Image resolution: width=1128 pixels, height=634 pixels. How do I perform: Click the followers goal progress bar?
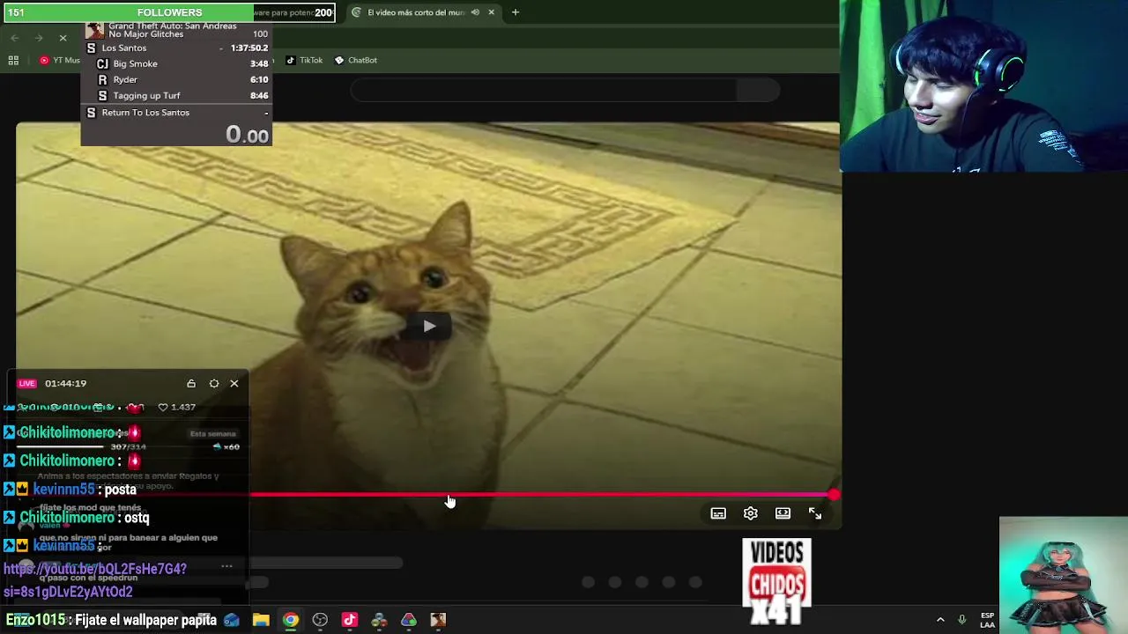coord(170,12)
